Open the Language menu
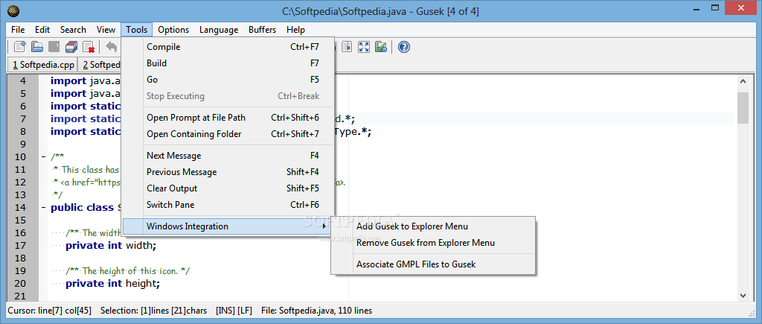The width and height of the screenshot is (762, 324). click(219, 30)
